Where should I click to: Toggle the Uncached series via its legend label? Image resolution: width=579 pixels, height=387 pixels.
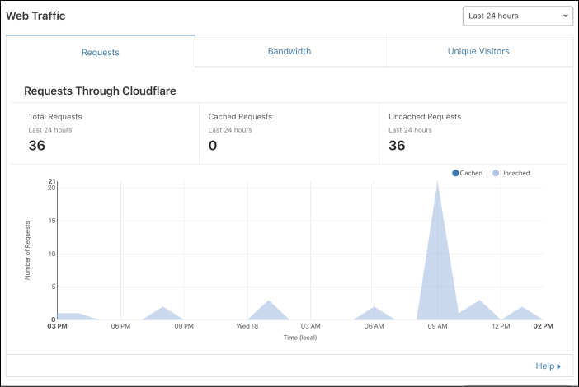(515, 173)
